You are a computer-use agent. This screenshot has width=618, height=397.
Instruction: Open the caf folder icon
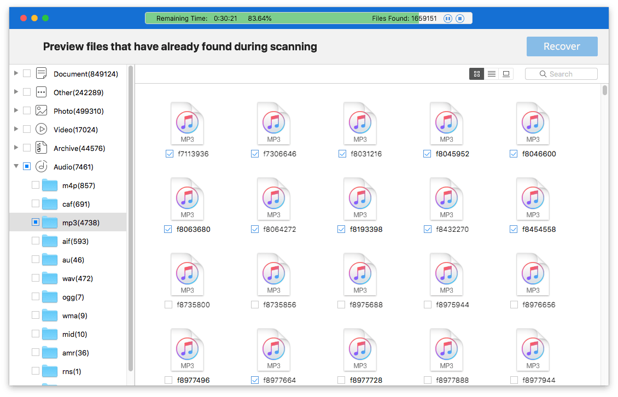(x=50, y=203)
